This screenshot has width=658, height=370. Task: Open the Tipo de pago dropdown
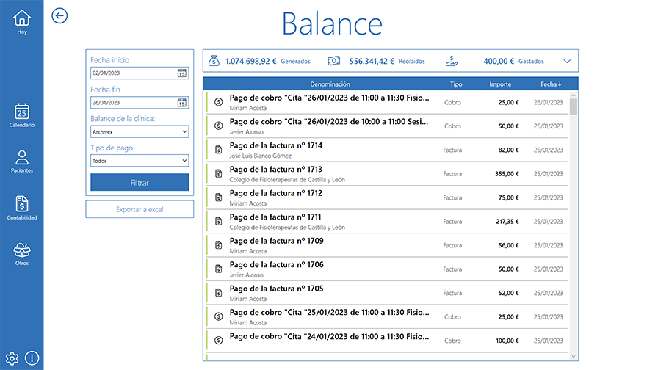[x=140, y=161]
